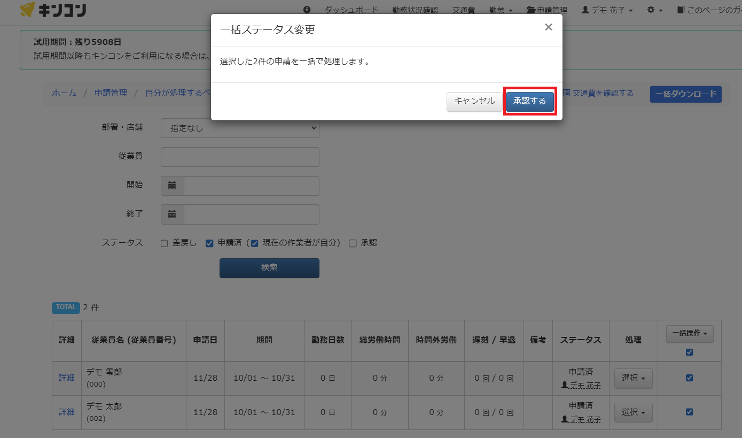
Task: Click the 一括ダウンロード button
Action: tap(686, 94)
